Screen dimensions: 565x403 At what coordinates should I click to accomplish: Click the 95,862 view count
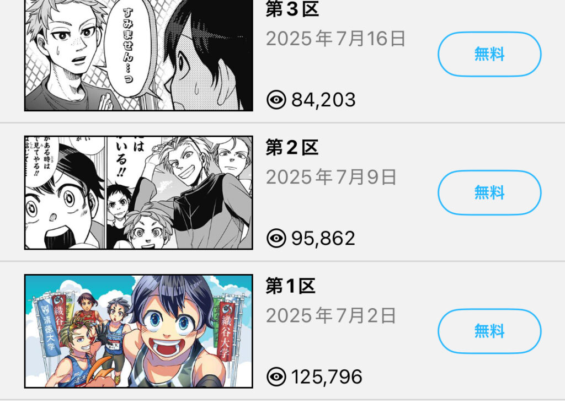click(x=323, y=238)
